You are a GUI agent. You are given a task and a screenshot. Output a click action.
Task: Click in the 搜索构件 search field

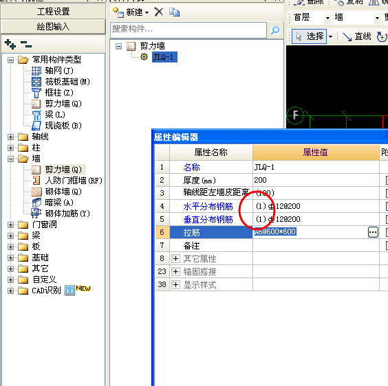188,30
